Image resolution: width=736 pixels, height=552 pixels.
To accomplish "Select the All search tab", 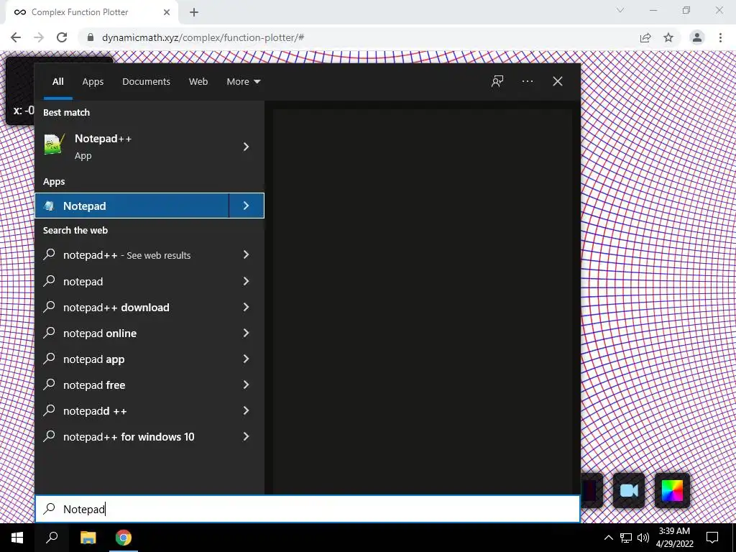I will tap(57, 82).
